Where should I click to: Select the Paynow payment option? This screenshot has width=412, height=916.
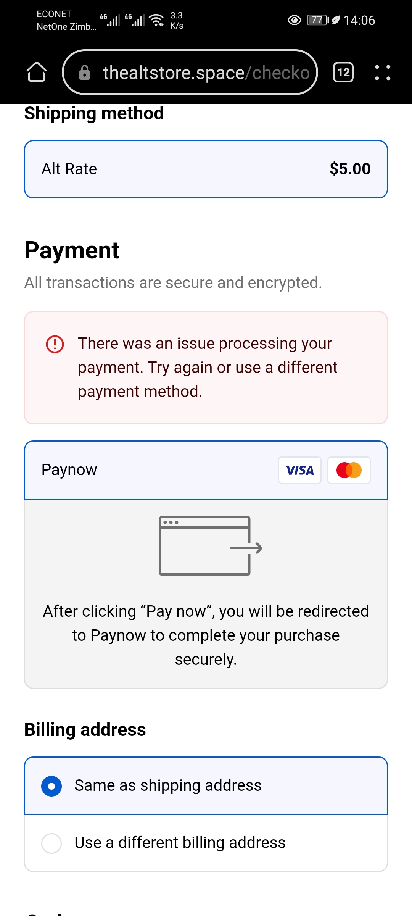69,470
